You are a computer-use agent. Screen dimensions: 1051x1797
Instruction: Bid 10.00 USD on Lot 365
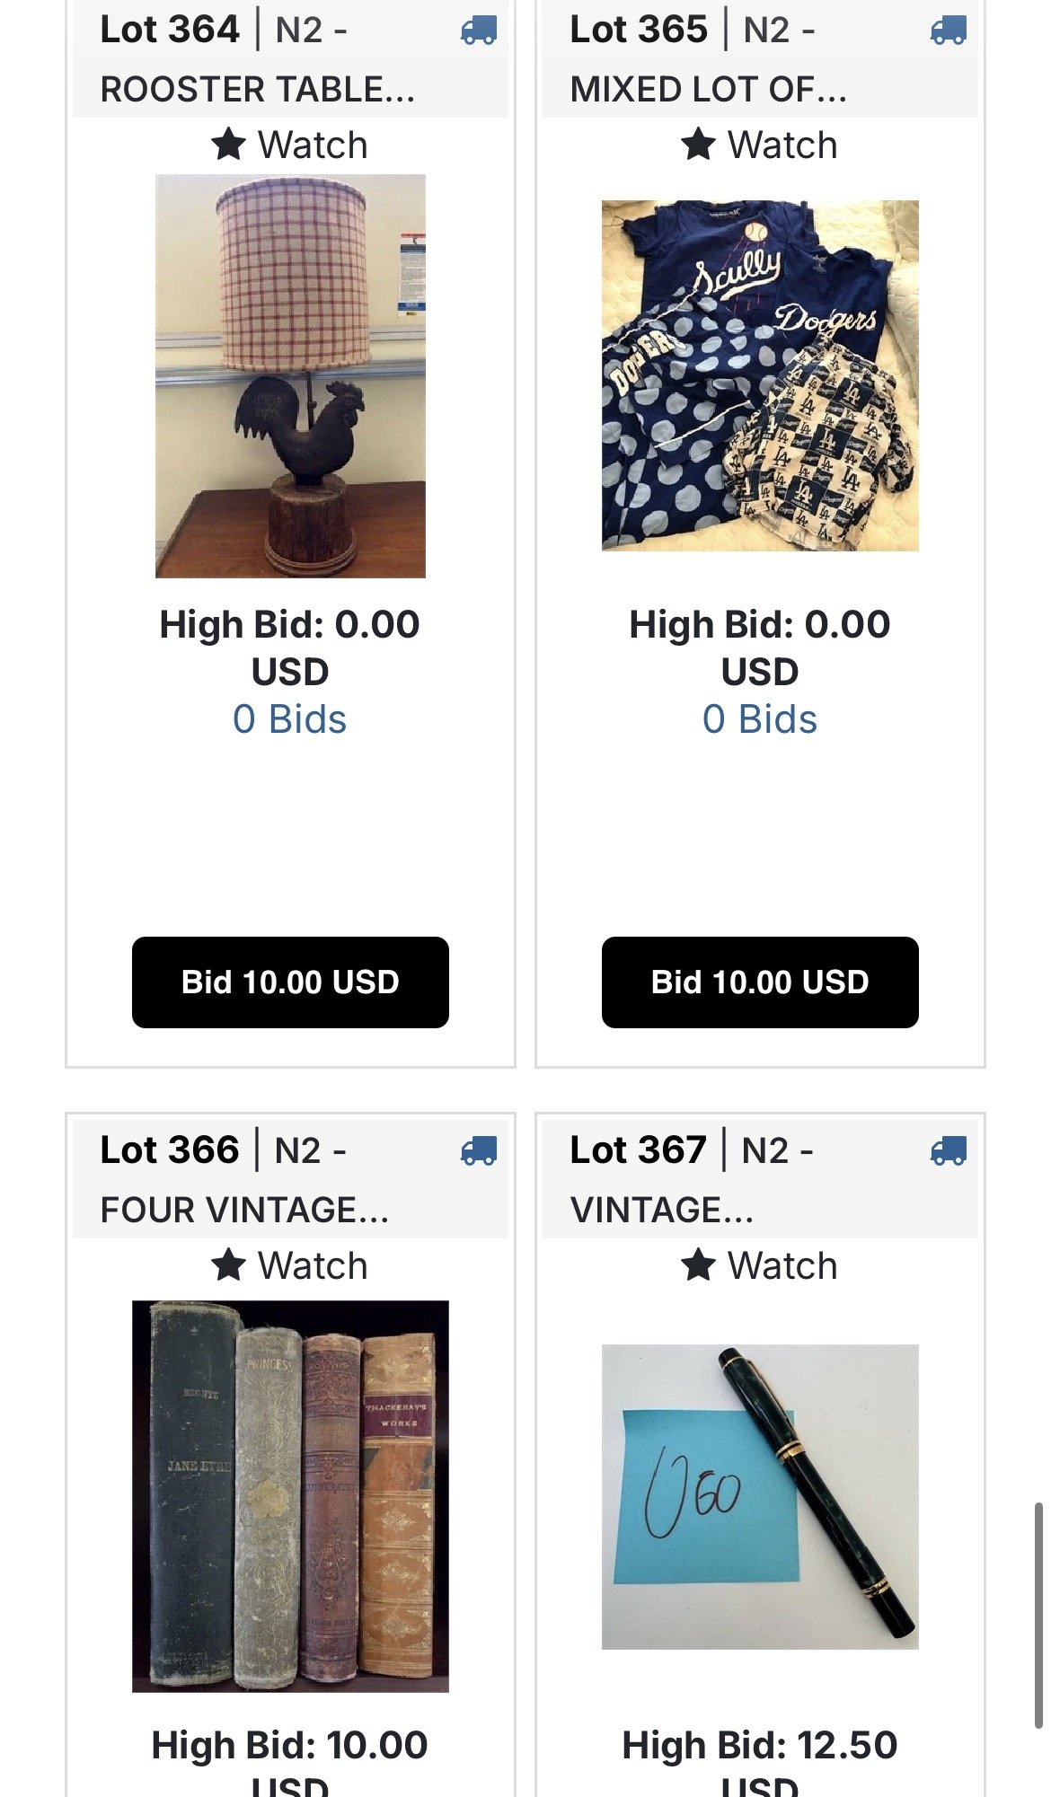(760, 982)
